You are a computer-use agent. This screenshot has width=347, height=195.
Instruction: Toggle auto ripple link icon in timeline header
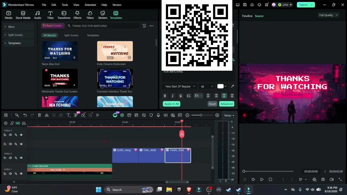pos(18,123)
